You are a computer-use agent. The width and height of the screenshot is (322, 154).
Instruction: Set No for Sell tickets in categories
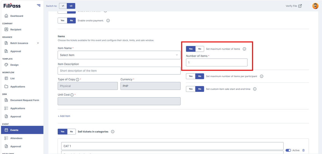tap(71, 132)
